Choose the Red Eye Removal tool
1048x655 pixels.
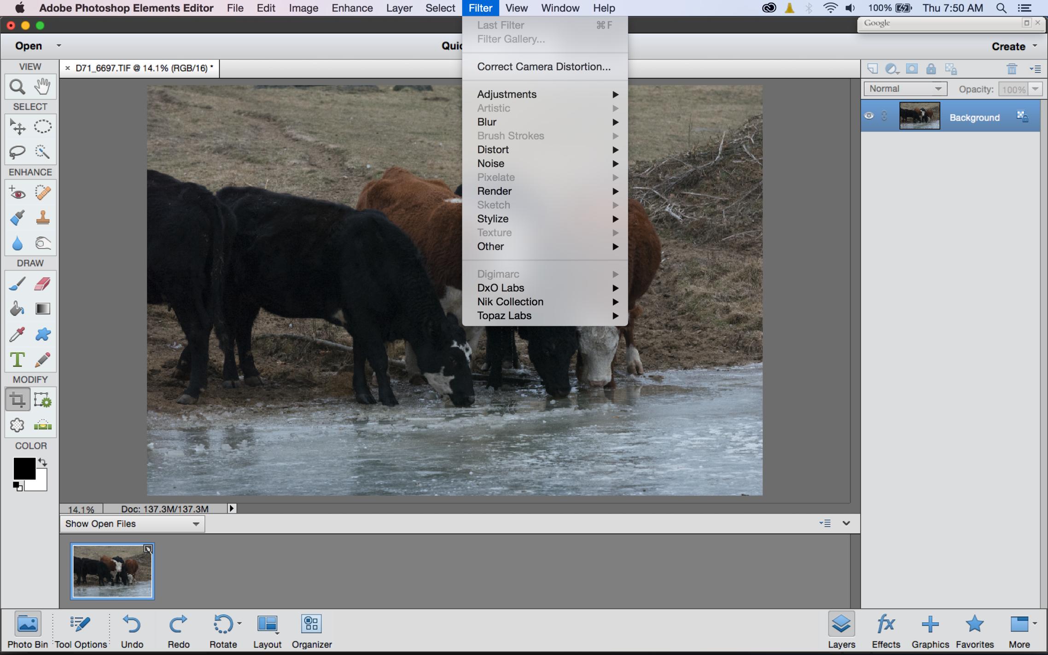pos(17,193)
